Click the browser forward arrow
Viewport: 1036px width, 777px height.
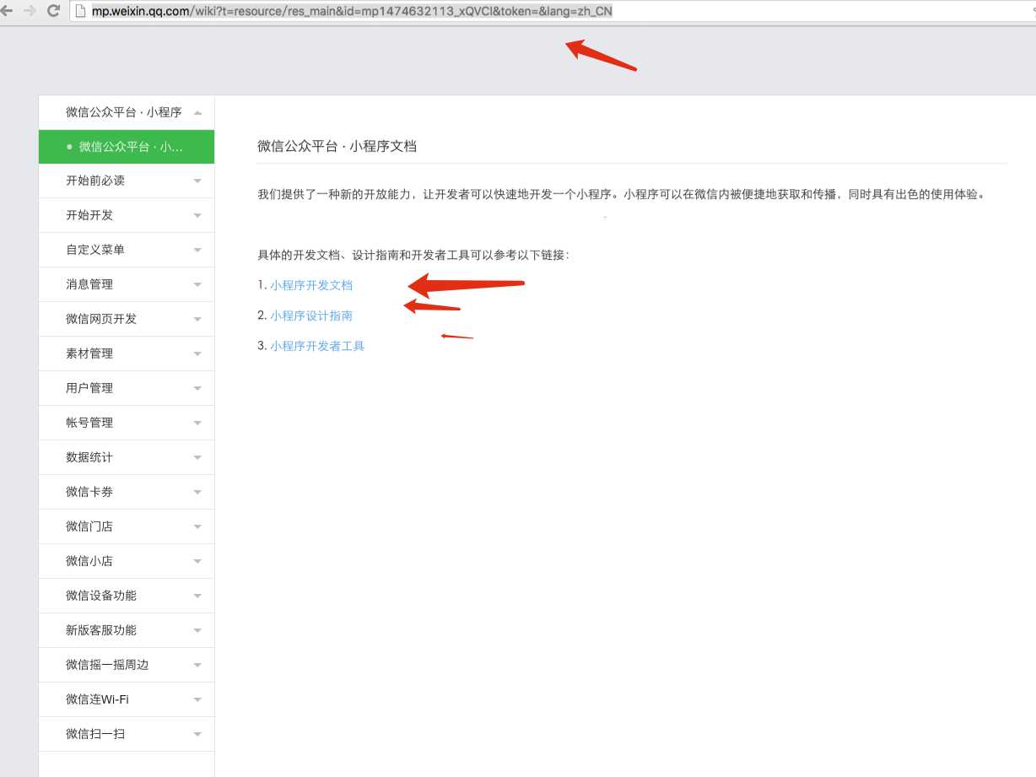click(30, 11)
